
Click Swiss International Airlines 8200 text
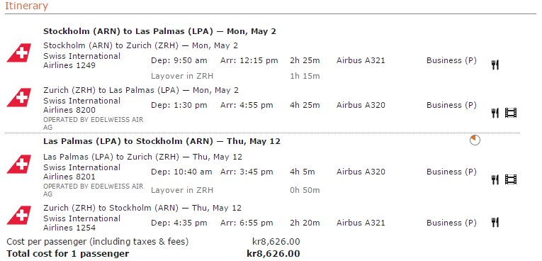pos(81,105)
